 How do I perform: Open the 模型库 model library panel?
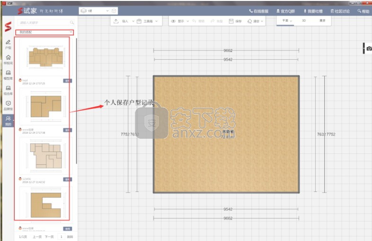(x=8, y=75)
